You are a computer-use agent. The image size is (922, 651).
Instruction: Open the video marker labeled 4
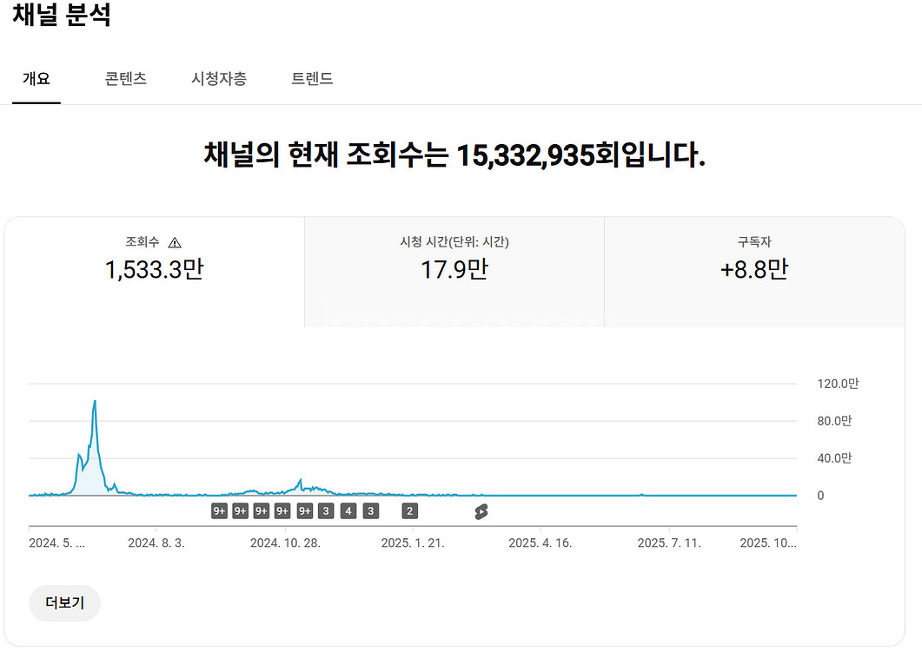(348, 511)
